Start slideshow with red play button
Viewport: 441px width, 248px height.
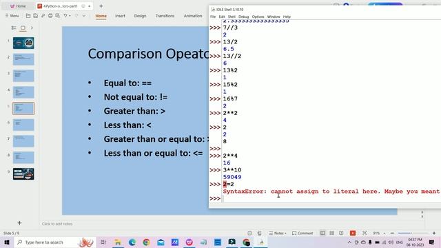click(353, 233)
